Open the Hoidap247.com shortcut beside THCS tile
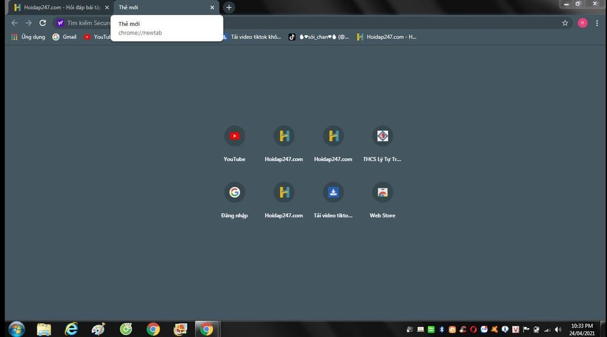Viewport: 607px width, 337px height. (333, 143)
